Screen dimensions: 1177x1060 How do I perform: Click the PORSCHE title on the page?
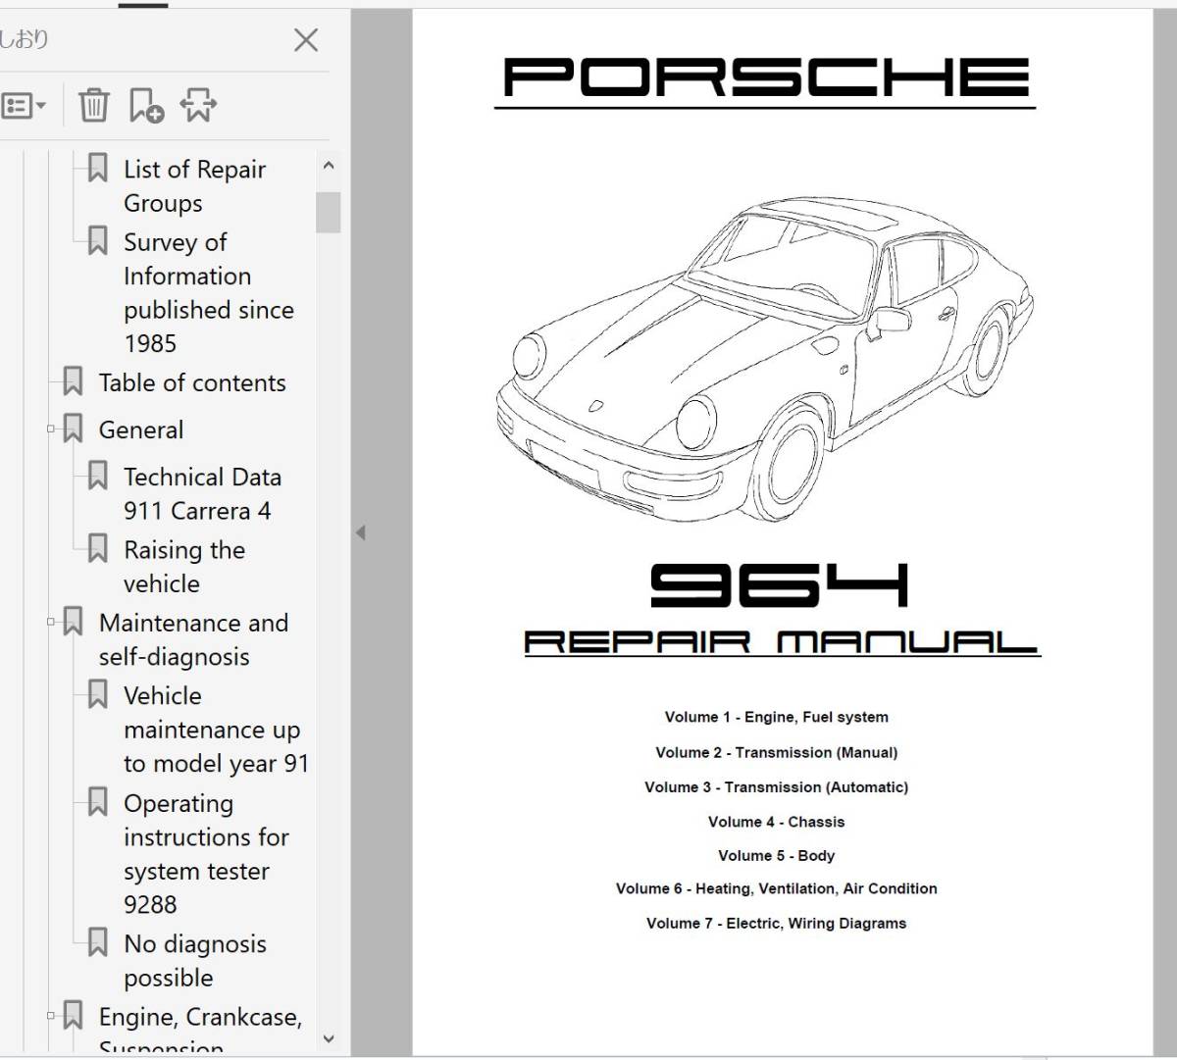click(x=766, y=77)
